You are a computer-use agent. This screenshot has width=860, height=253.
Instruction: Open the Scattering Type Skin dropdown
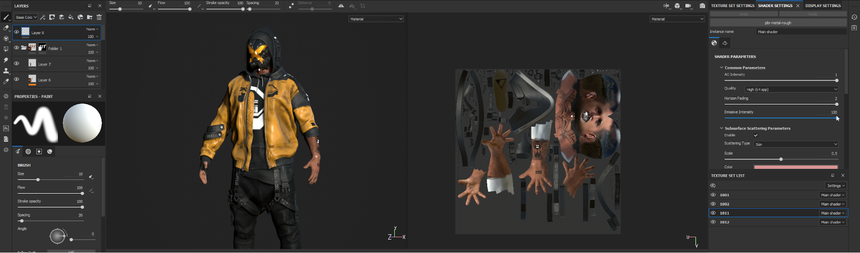796,145
